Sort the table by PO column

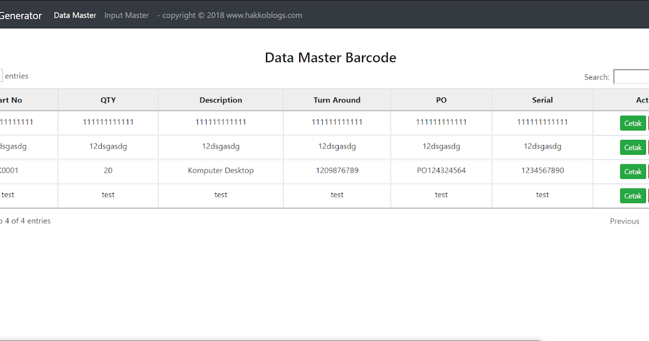coord(441,100)
